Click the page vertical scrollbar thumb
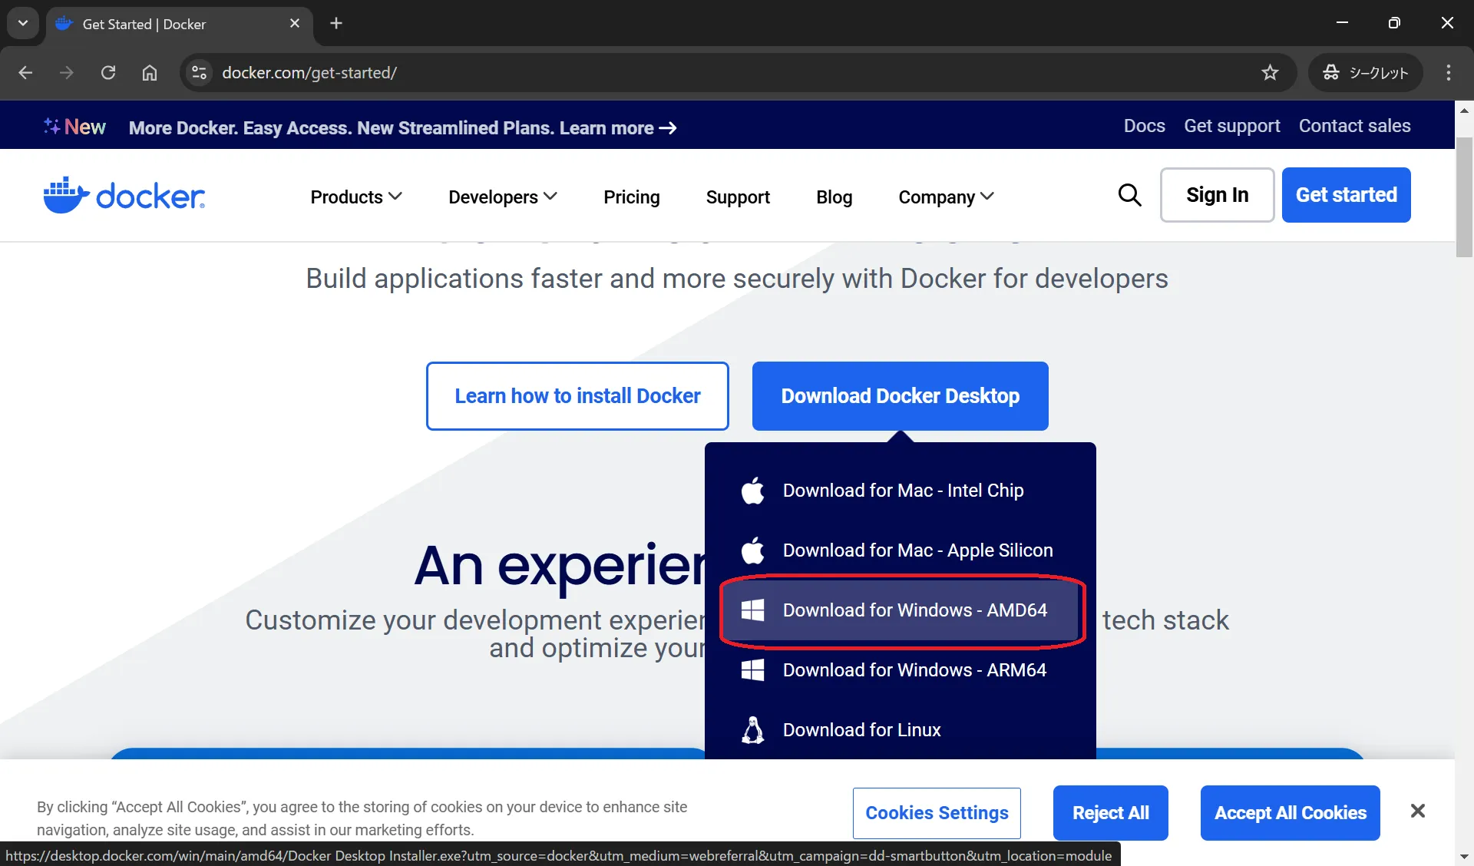 1464,198
